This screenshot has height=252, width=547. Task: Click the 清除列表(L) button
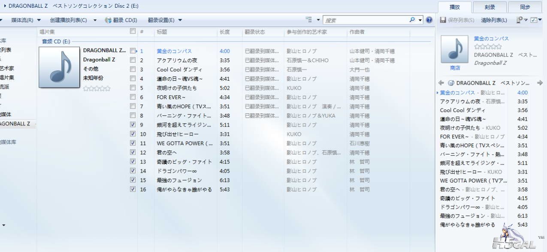click(x=494, y=20)
